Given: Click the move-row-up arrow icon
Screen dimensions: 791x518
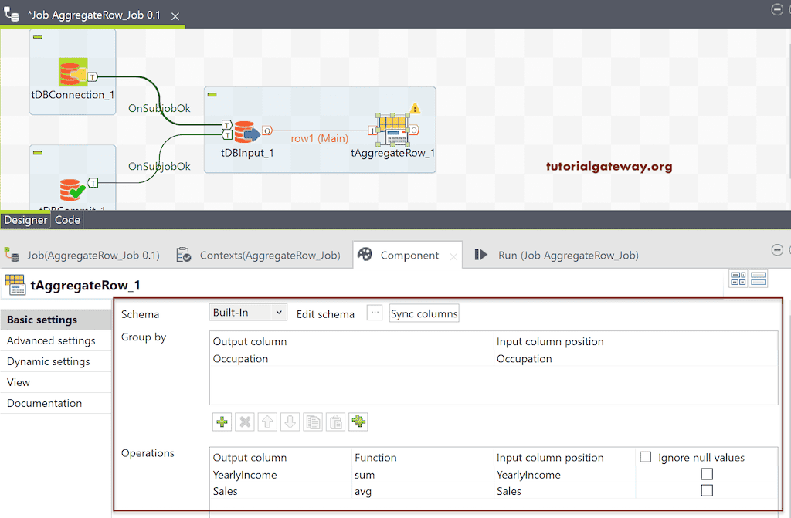Looking at the screenshot, I should tap(266, 422).
